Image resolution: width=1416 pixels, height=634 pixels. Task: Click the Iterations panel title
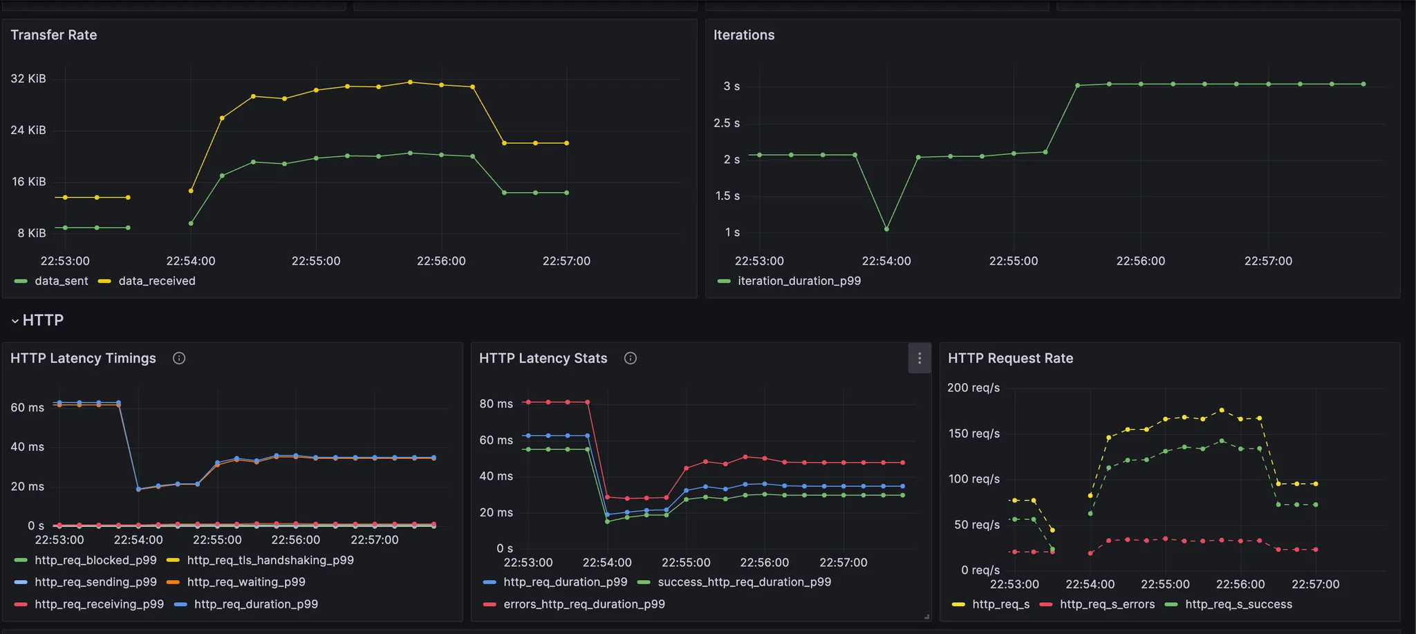point(744,35)
